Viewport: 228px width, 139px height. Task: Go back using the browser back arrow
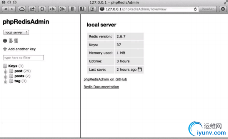click(x=5, y=9)
